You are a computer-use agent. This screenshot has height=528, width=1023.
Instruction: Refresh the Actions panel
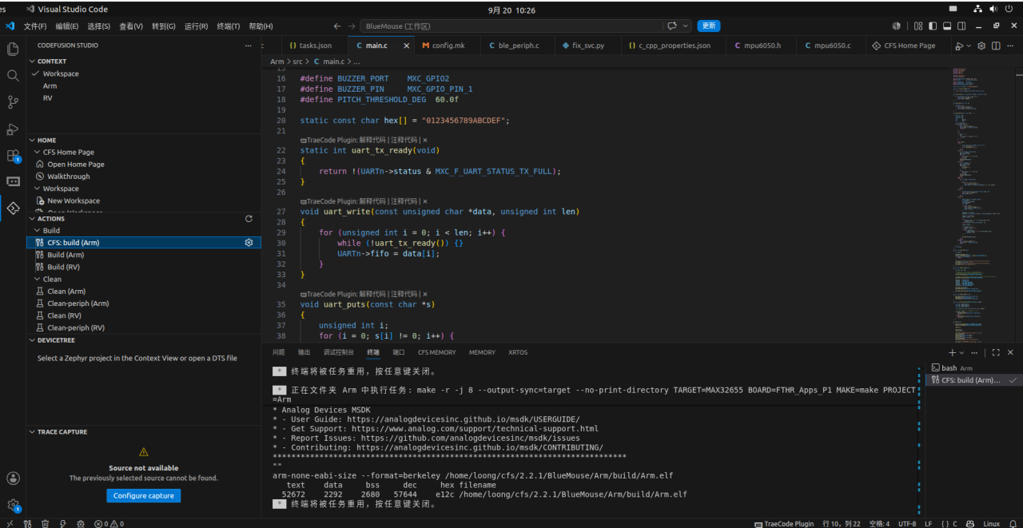click(x=249, y=218)
